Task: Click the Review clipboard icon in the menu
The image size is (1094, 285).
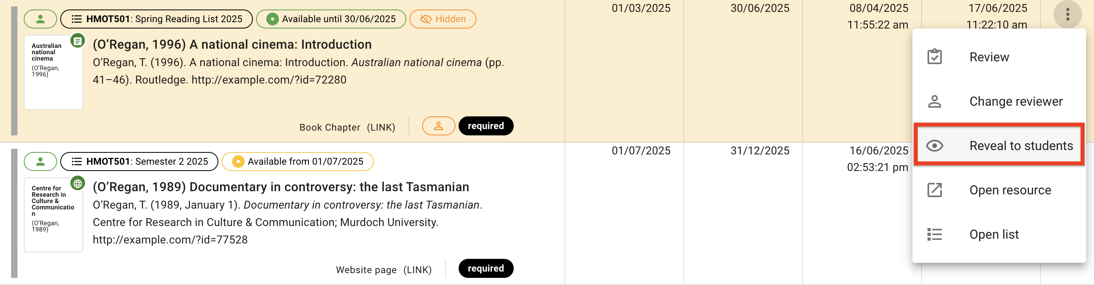Action: pyautogui.click(x=935, y=56)
